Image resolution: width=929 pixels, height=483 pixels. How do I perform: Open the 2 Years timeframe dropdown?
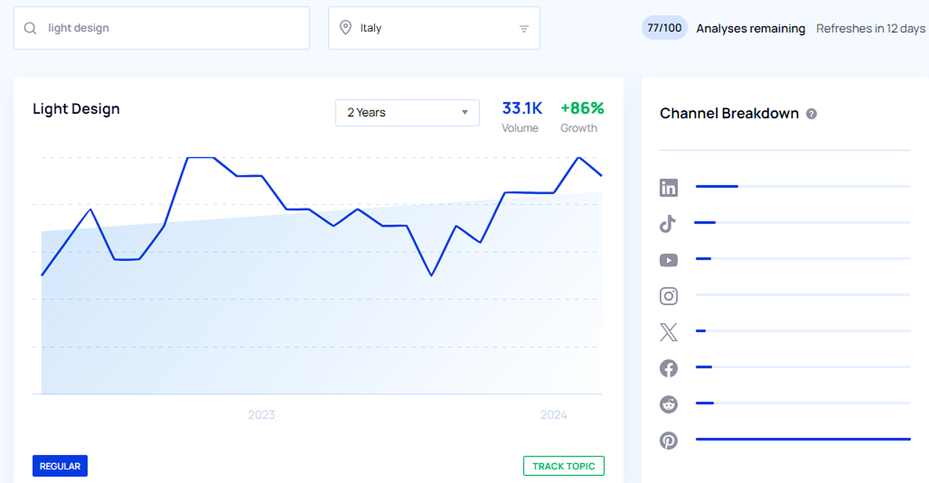(x=407, y=113)
